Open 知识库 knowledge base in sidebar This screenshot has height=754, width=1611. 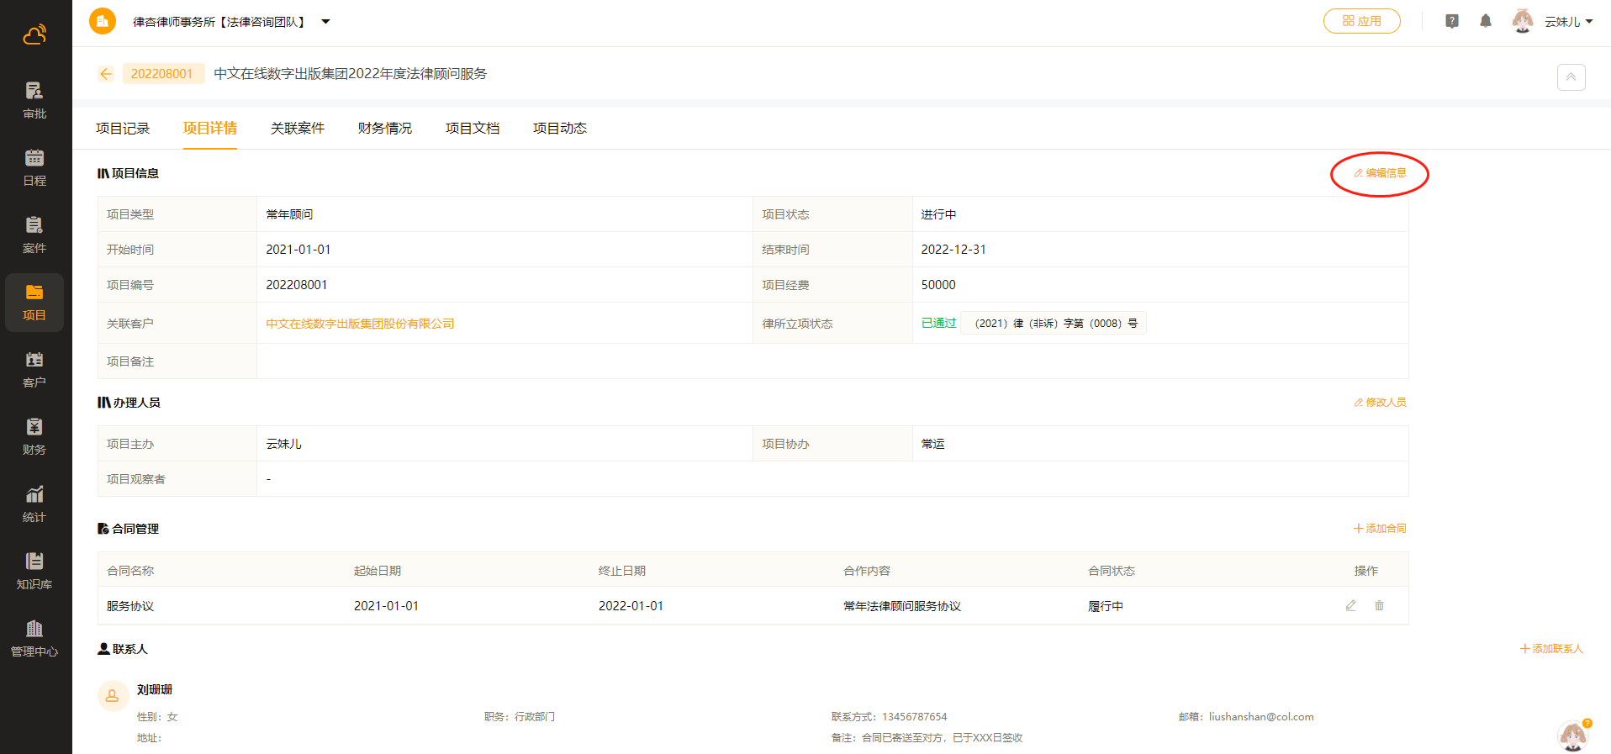point(34,571)
